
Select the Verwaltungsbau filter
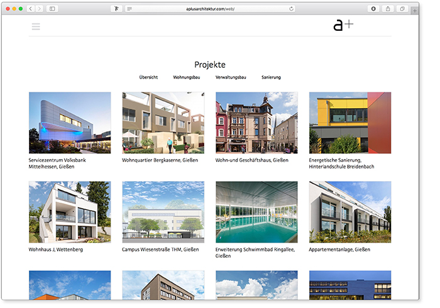pyautogui.click(x=231, y=77)
